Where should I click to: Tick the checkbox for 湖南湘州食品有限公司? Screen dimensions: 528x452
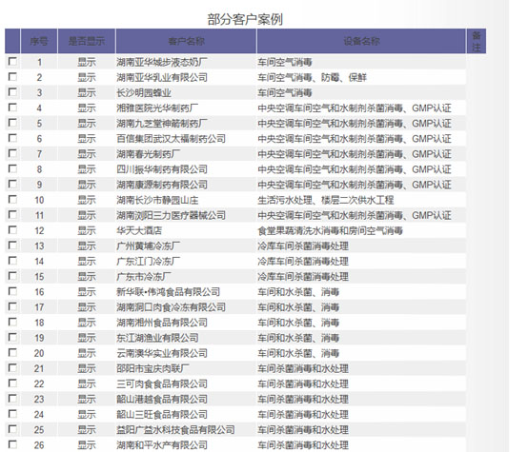[x=12, y=322]
